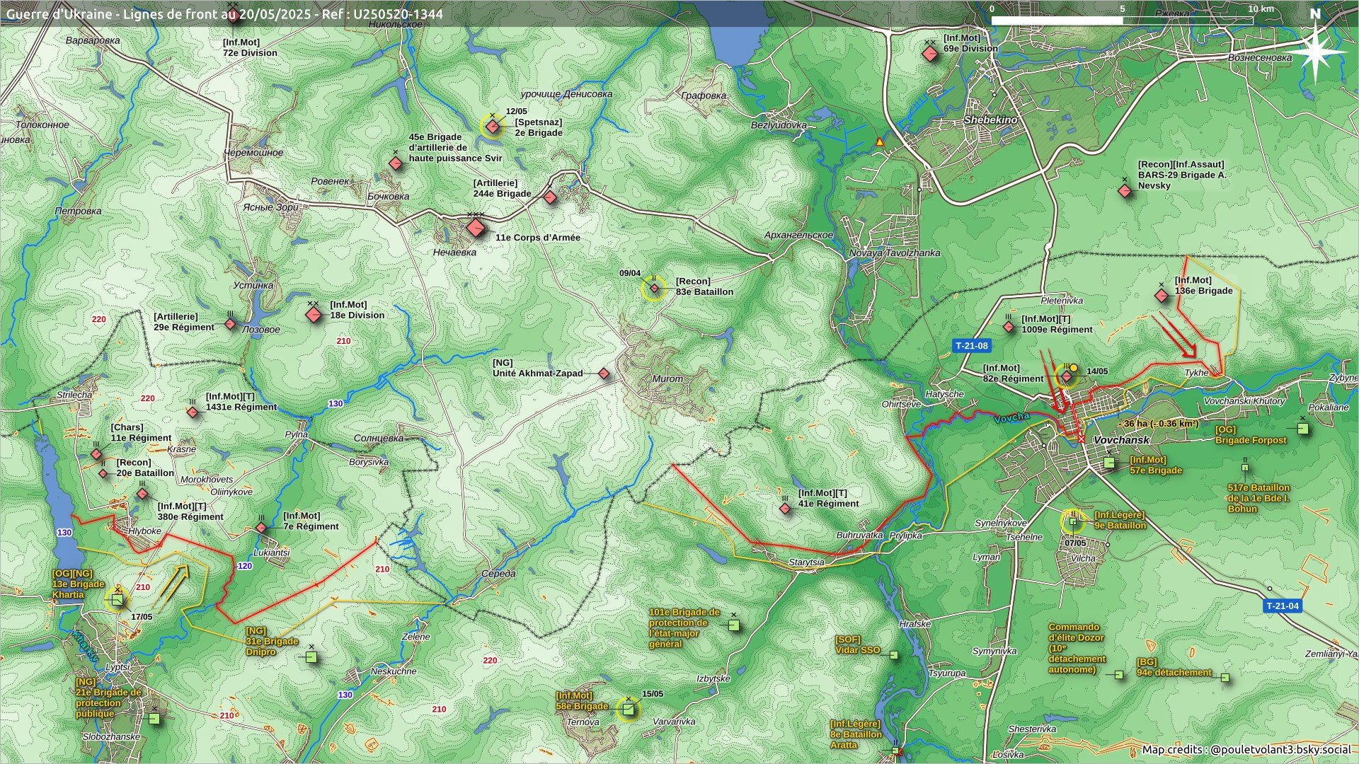Image resolution: width=1359 pixels, height=764 pixels.
Task: Click the Commando Dozor green square marker
Action: coord(1118,675)
